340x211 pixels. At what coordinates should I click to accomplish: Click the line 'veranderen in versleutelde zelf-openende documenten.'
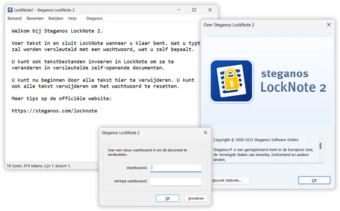pyautogui.click(x=88, y=68)
